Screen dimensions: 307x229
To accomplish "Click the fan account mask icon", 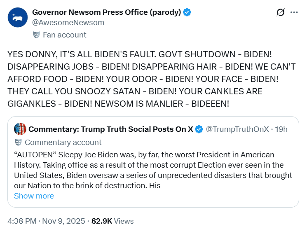I will 36,35.
